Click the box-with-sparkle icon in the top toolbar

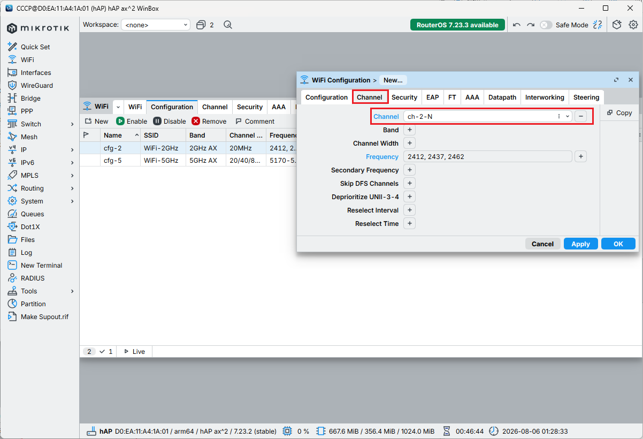(x=617, y=25)
